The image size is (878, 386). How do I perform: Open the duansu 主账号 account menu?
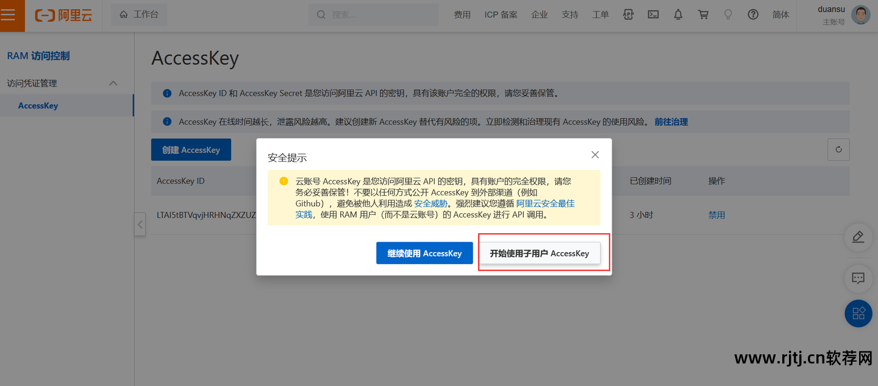[x=831, y=15]
